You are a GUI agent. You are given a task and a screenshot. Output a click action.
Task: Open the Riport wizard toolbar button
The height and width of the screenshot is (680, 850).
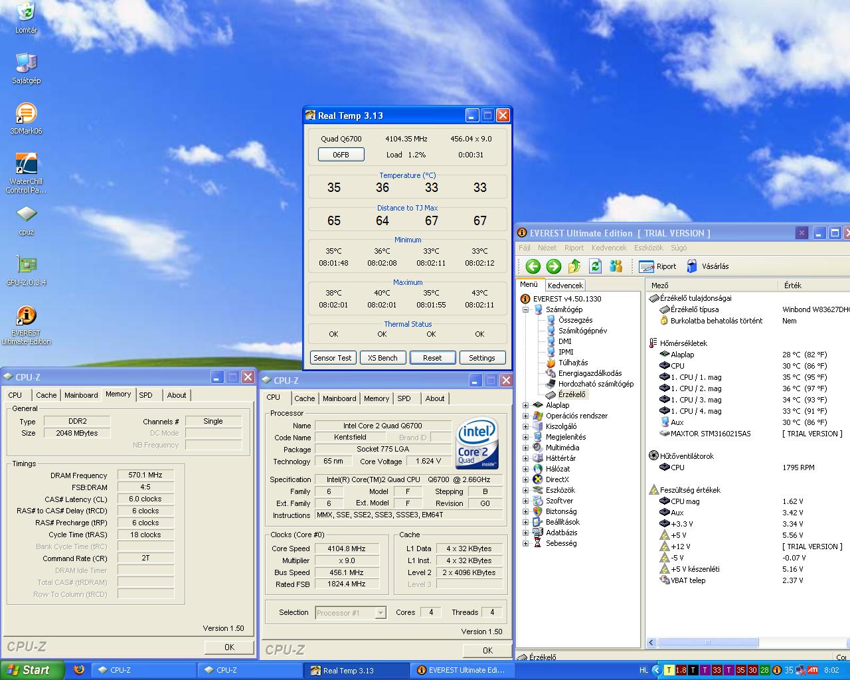click(657, 266)
